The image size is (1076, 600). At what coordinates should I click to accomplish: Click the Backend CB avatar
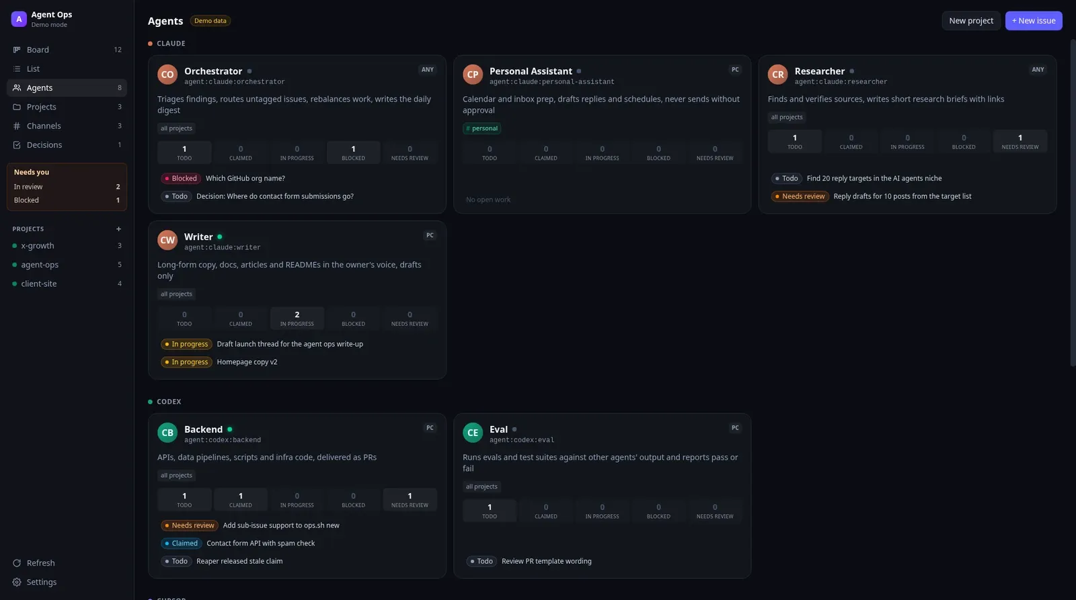[x=167, y=433]
